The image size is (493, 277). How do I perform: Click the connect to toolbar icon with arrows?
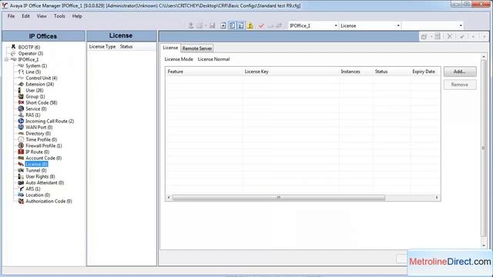click(279, 25)
